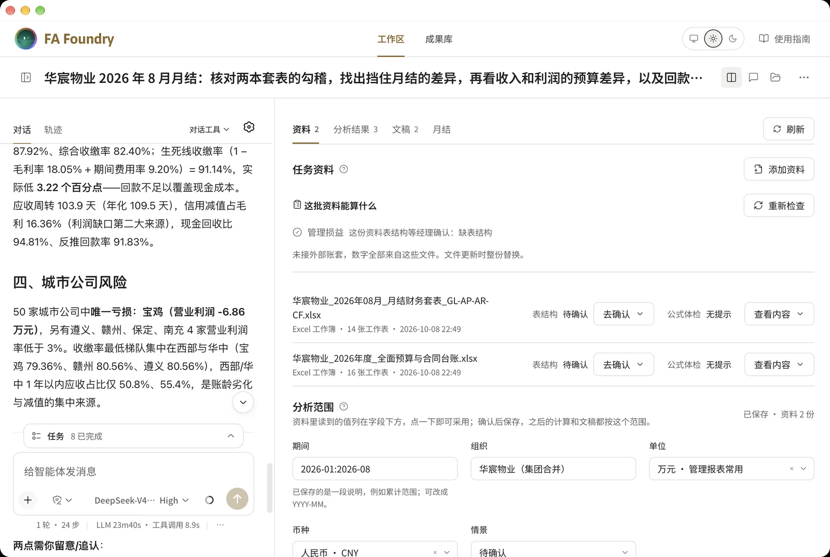Switch to 对话 tab
The image size is (830, 557).
click(22, 130)
